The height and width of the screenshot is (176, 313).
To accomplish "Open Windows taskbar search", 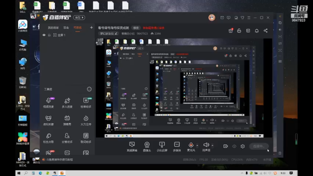I will pos(26,173).
